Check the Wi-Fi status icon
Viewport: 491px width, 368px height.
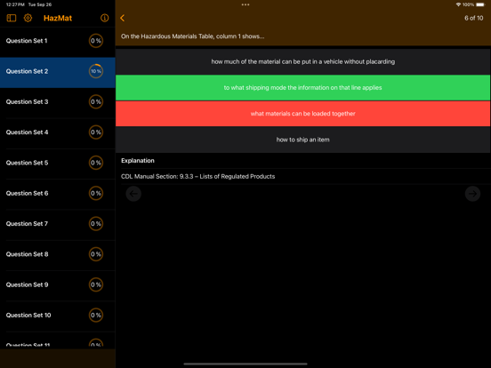point(458,4)
